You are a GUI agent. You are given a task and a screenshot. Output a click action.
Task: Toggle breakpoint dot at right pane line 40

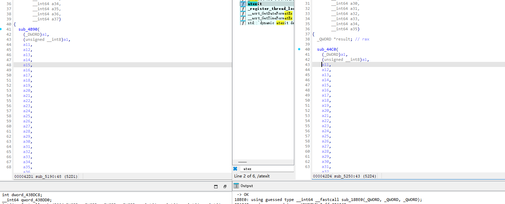[299, 49]
